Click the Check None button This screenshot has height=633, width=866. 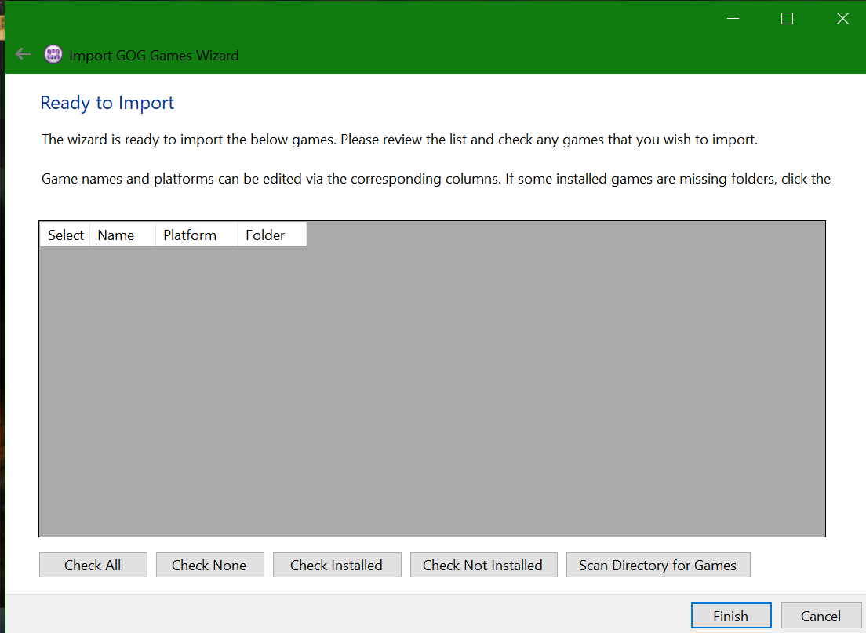(x=209, y=565)
